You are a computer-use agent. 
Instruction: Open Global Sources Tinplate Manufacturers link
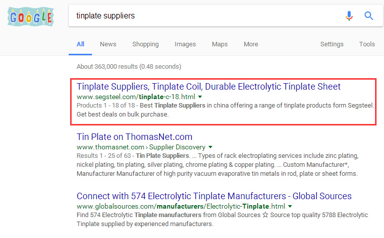[x=214, y=196]
